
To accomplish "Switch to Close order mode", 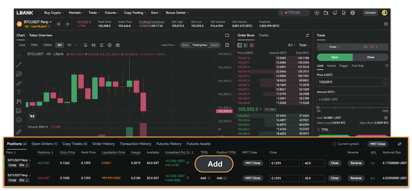I will [x=371, y=57].
